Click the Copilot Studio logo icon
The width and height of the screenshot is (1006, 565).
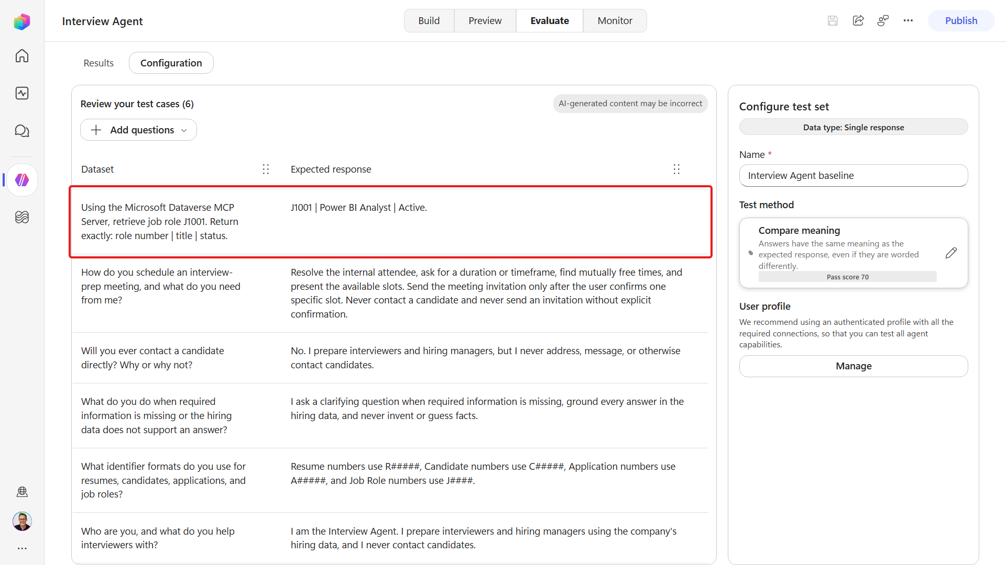pos(22,21)
